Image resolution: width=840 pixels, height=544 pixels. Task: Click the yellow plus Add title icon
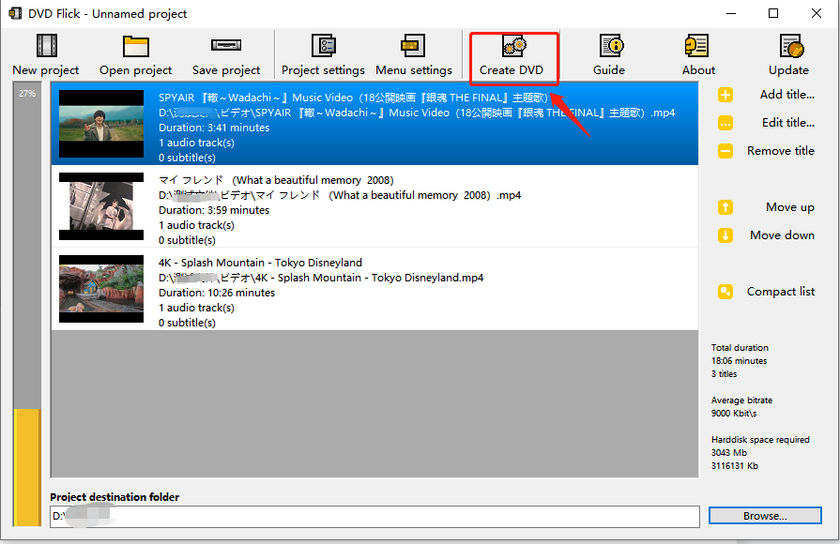coord(725,95)
